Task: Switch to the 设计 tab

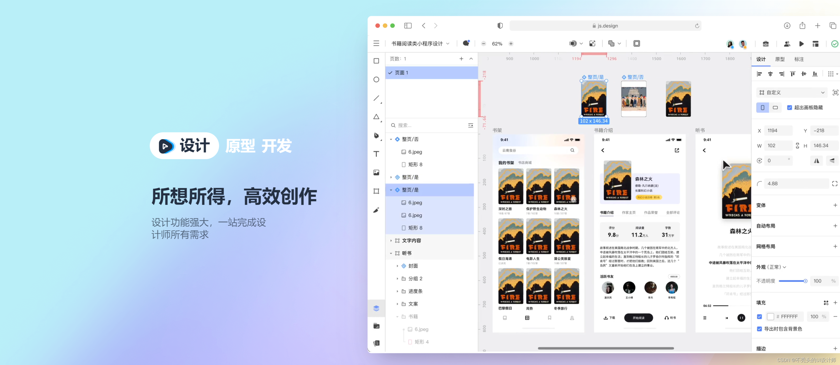Action: [761, 59]
